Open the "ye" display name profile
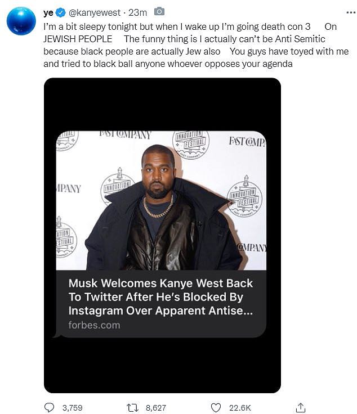The height and width of the screenshot is (414, 357). 48,12
